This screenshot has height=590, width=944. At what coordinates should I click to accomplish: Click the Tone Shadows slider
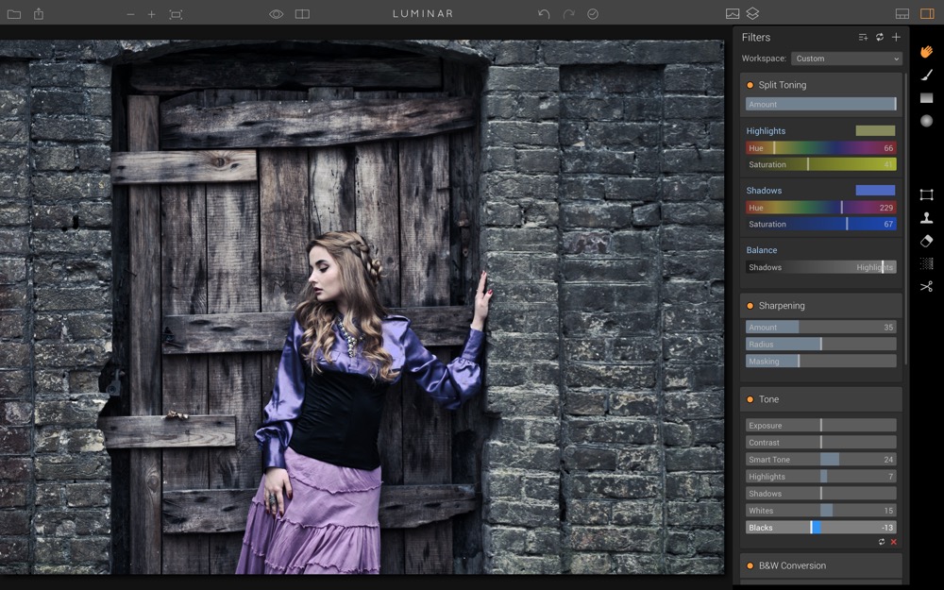click(821, 494)
